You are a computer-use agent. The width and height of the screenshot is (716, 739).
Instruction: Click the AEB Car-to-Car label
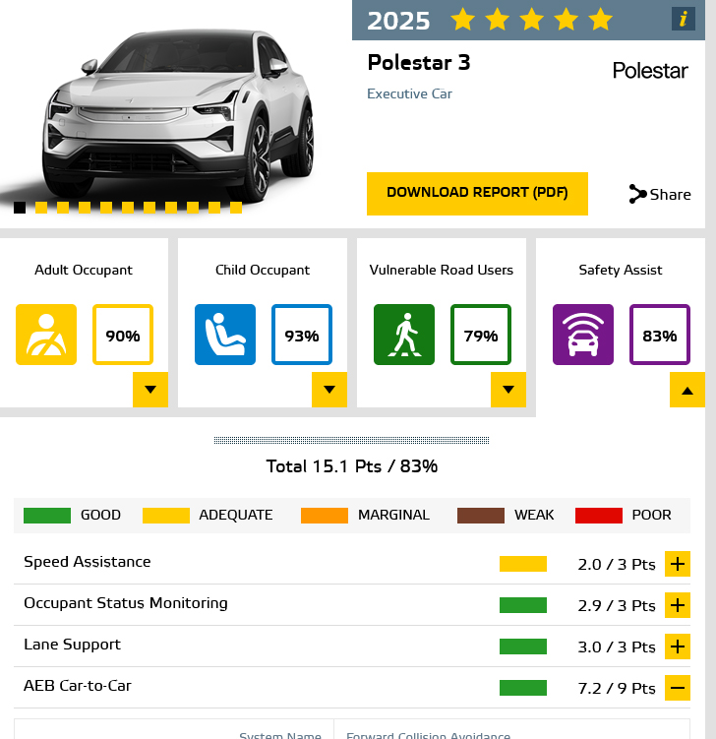tap(78, 686)
